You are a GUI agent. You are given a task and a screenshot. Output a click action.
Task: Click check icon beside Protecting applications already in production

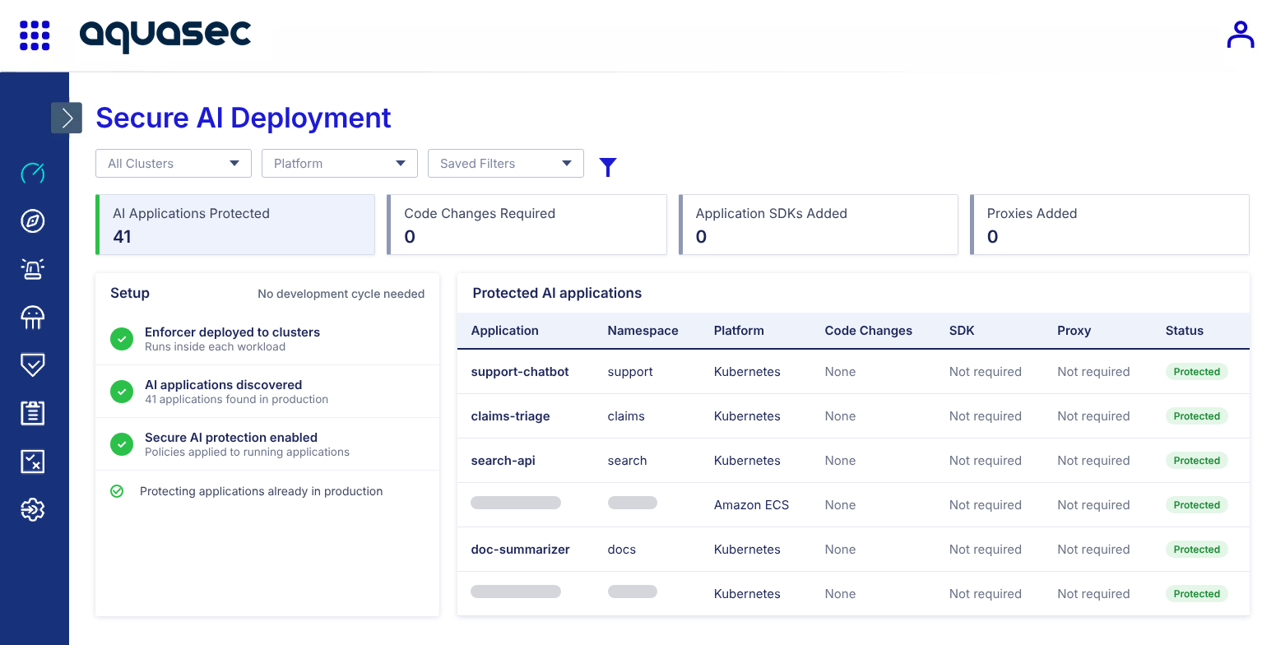(117, 491)
